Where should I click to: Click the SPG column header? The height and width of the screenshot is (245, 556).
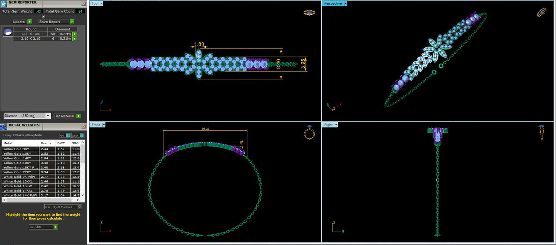click(x=76, y=143)
